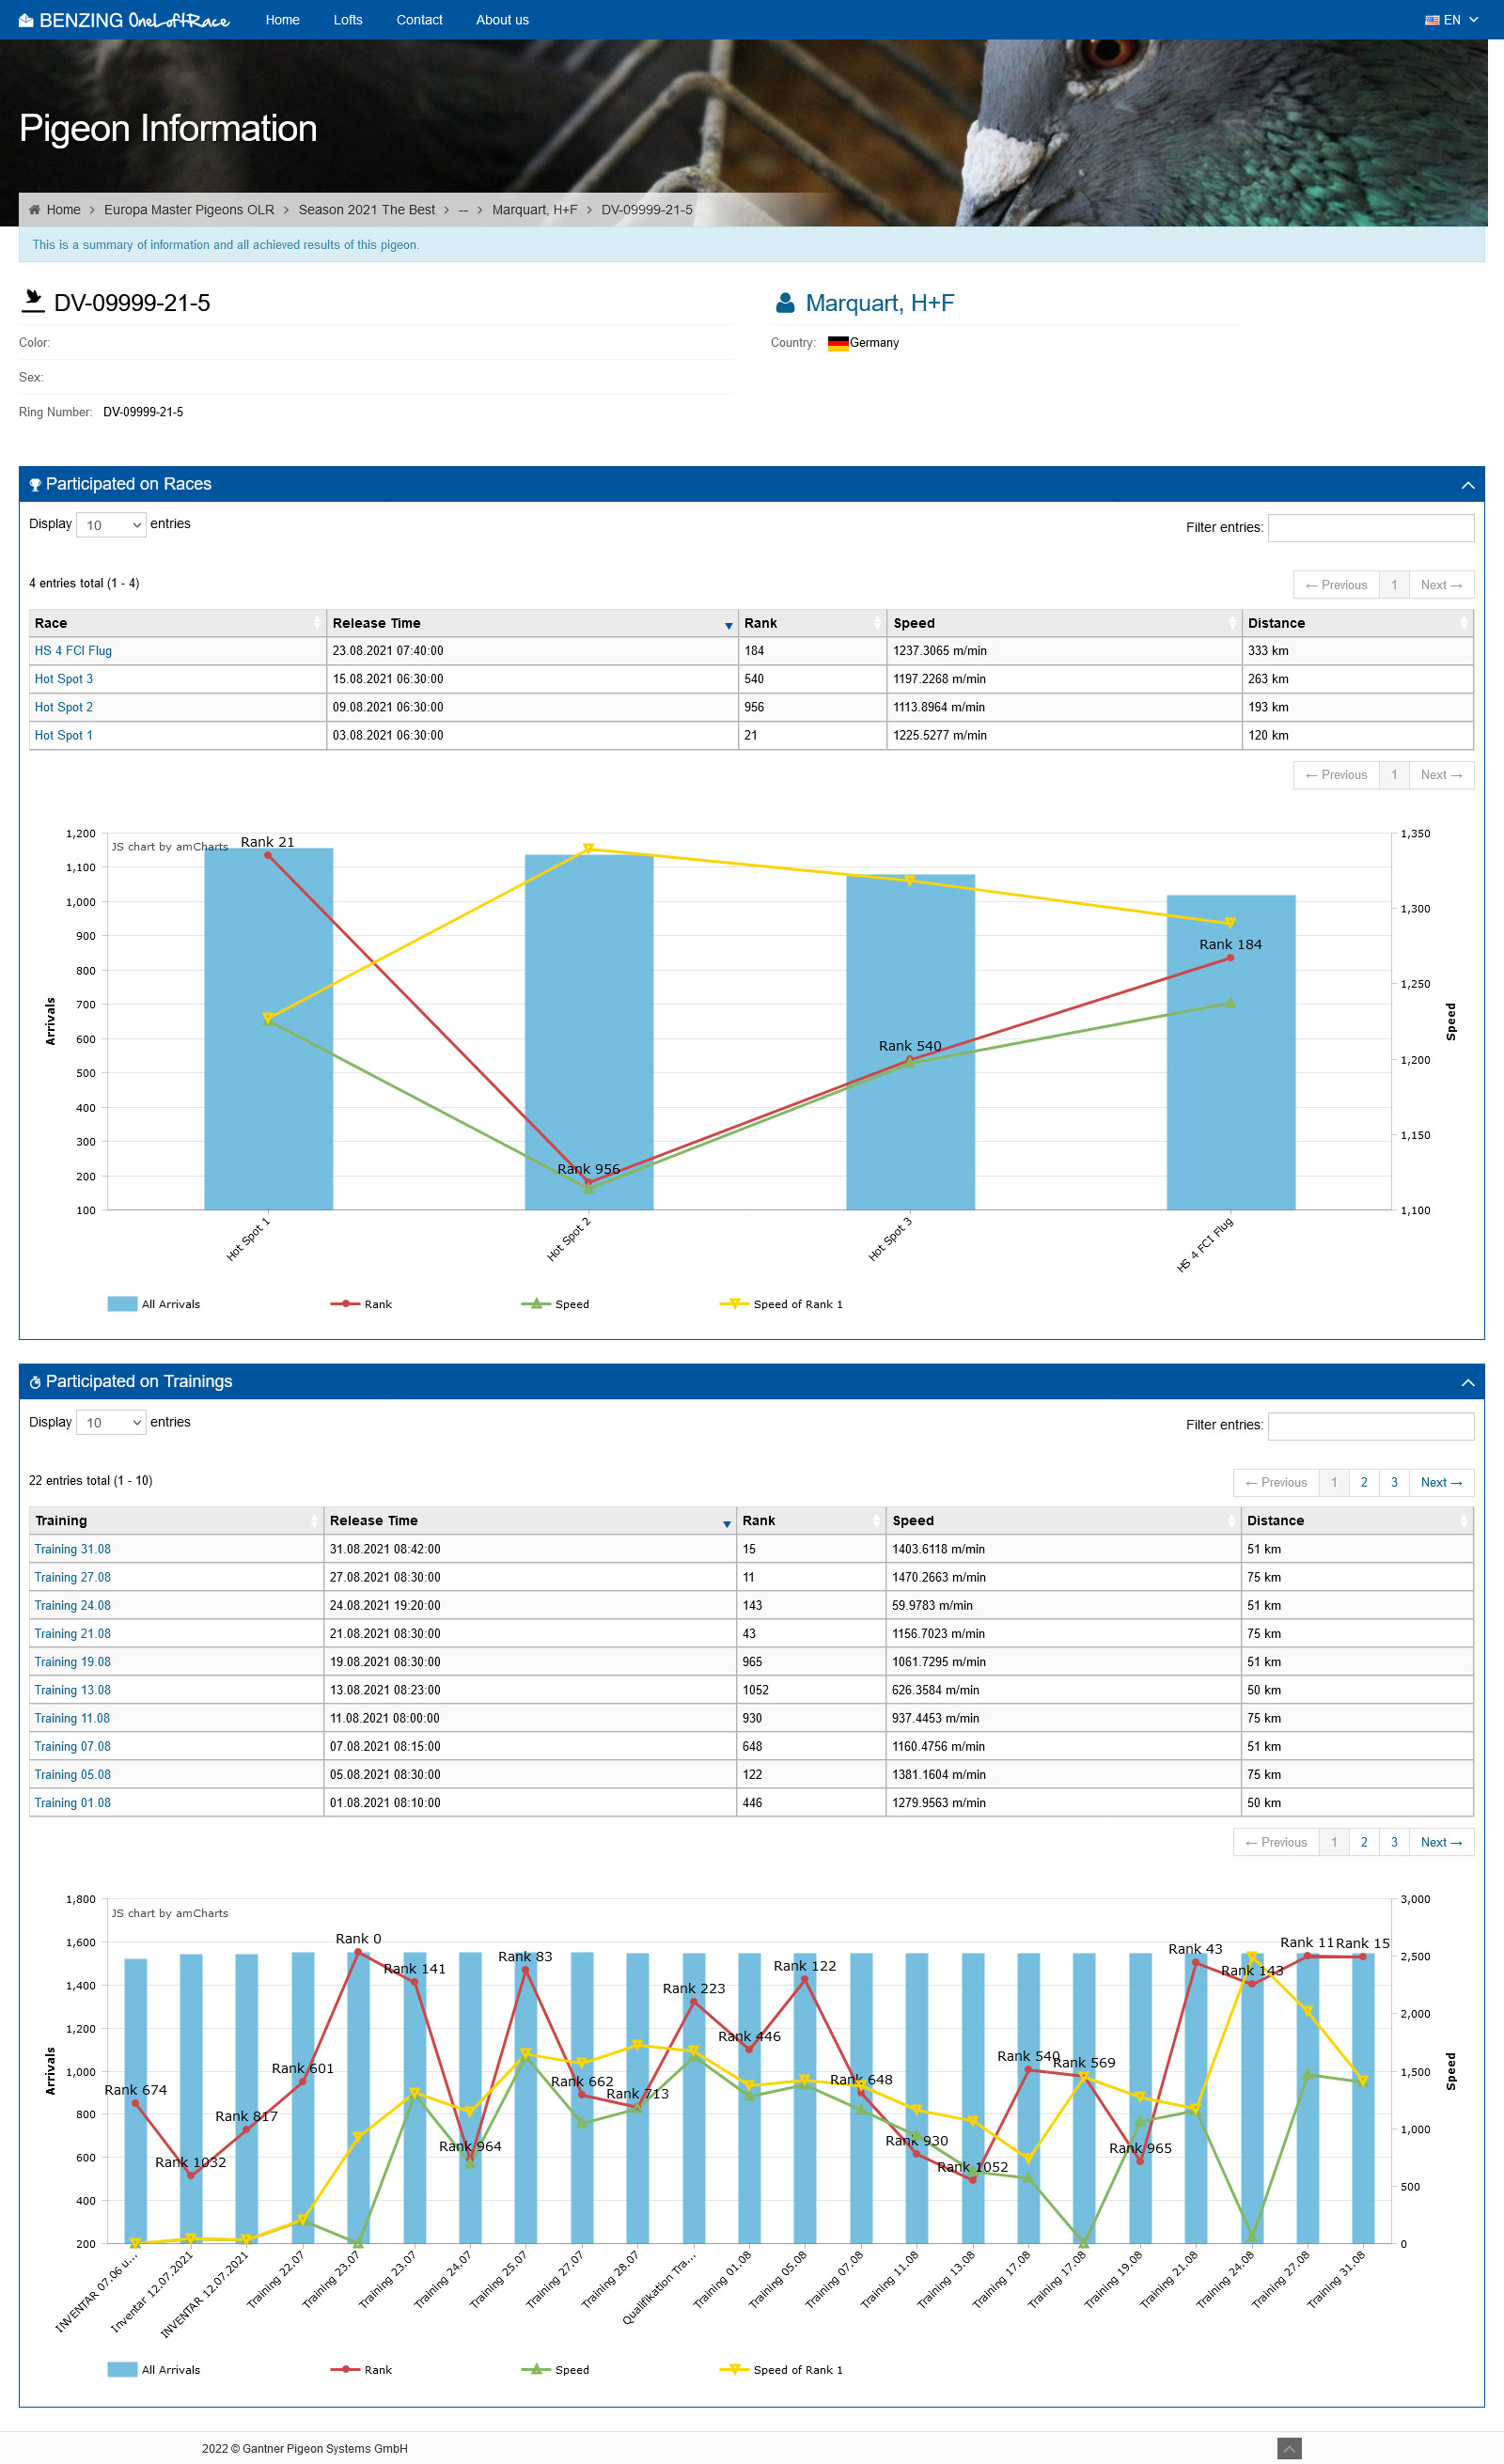Open the races Display entries dropdown
The image size is (1504, 2464).
[111, 525]
